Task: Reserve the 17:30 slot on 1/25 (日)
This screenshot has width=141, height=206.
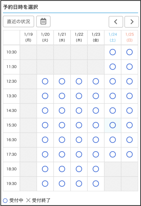Action: point(129,154)
